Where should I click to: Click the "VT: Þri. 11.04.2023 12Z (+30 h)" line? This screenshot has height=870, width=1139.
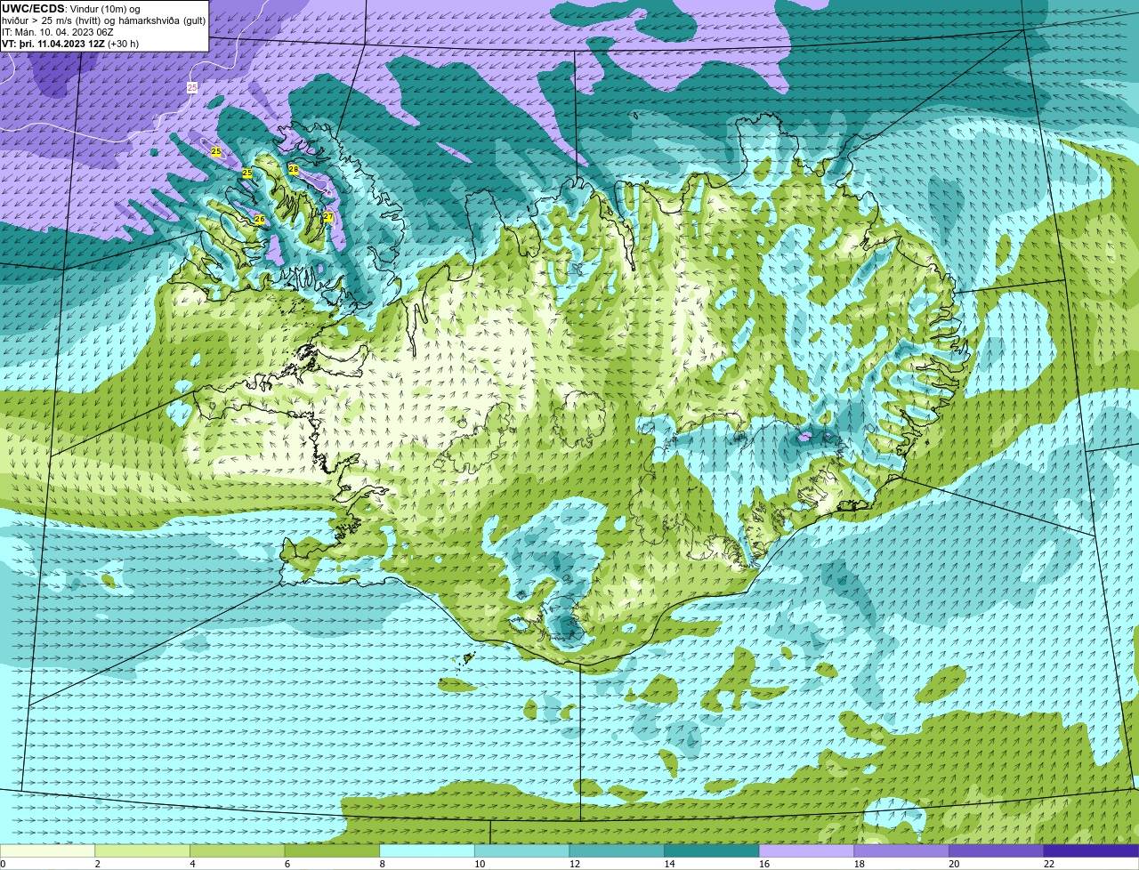(x=70, y=44)
